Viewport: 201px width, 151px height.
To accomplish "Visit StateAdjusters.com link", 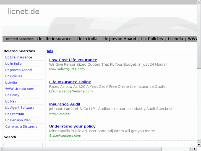I will tap(65, 135).
